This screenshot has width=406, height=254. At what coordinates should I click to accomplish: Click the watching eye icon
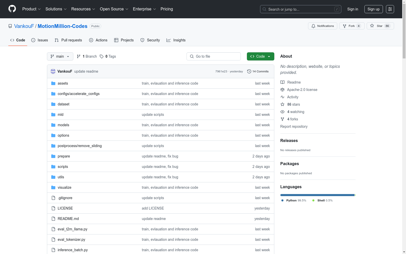282,112
